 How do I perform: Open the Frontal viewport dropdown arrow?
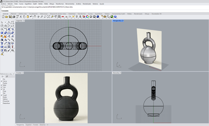23,73
